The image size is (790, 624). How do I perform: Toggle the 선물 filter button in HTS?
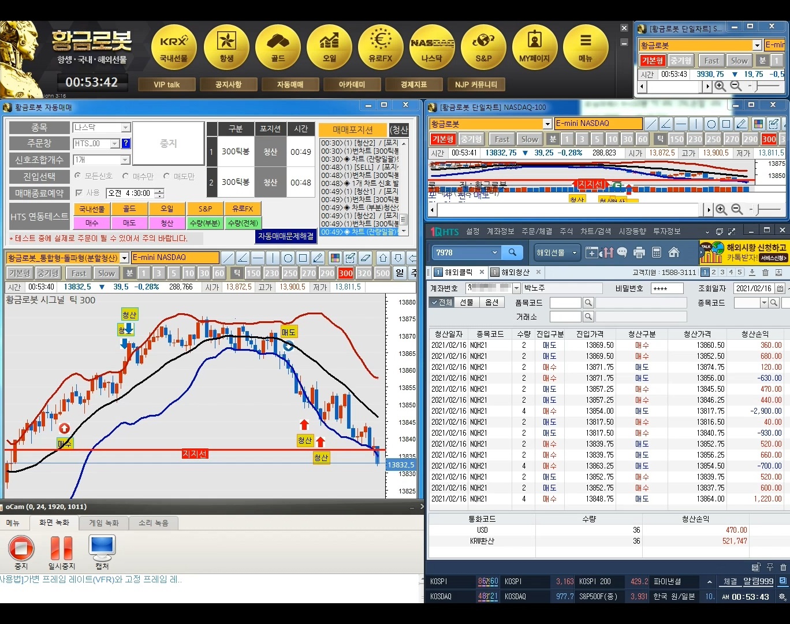(466, 302)
